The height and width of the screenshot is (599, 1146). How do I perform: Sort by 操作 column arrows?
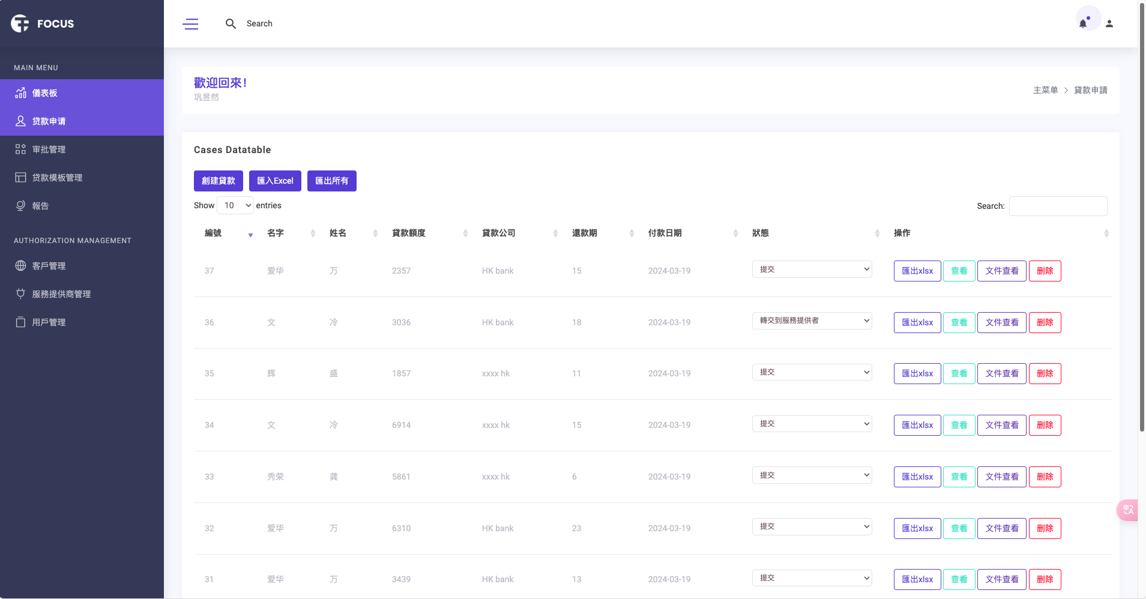coord(1106,233)
